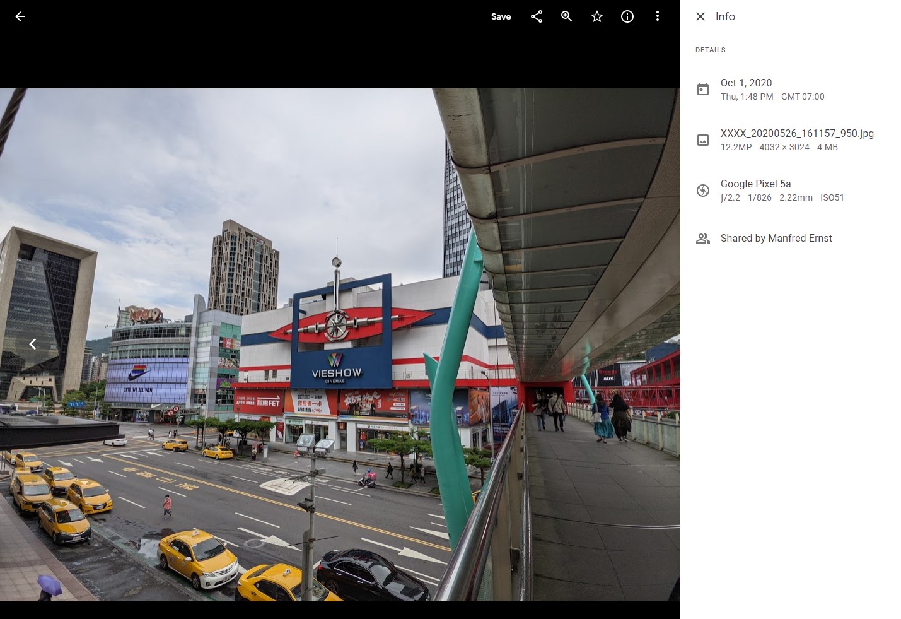
Task: Click the Info panel heading
Action: 725,16
